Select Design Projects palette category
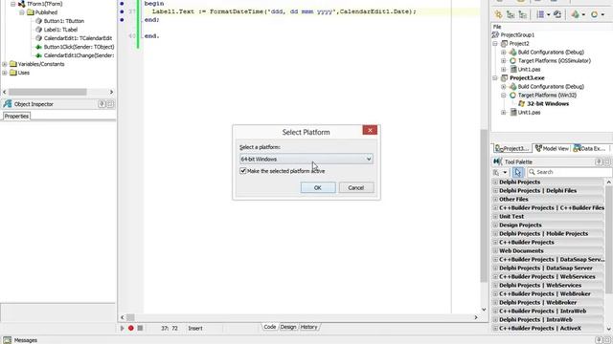This screenshot has height=344, width=613. pos(520,226)
